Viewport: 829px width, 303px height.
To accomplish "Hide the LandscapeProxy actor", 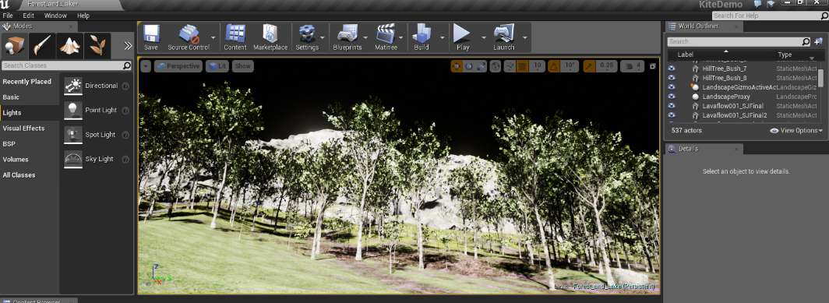I will pos(672,97).
